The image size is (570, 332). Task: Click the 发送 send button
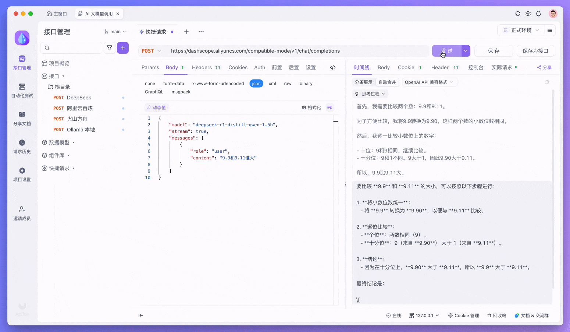pyautogui.click(x=446, y=51)
